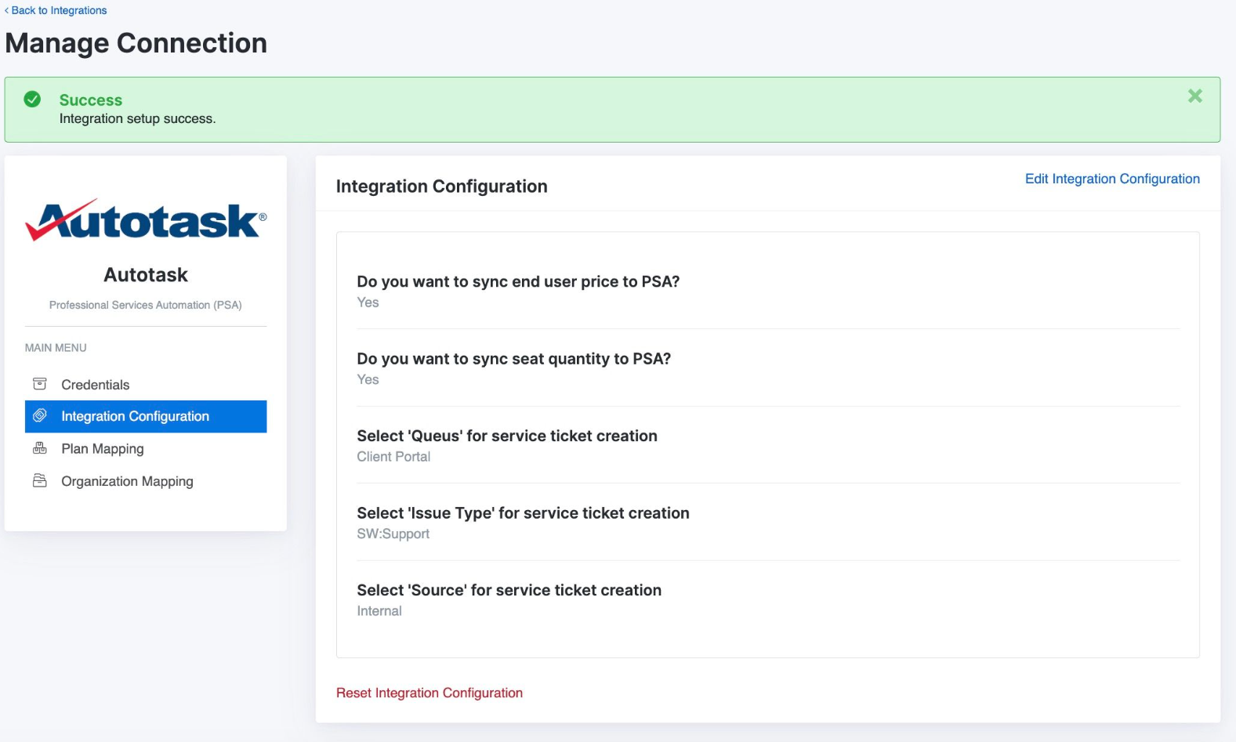Viewport: 1236px width, 742px height.
Task: Click 'Professional Services Automation (PSA)' subtitle
Action: point(146,305)
